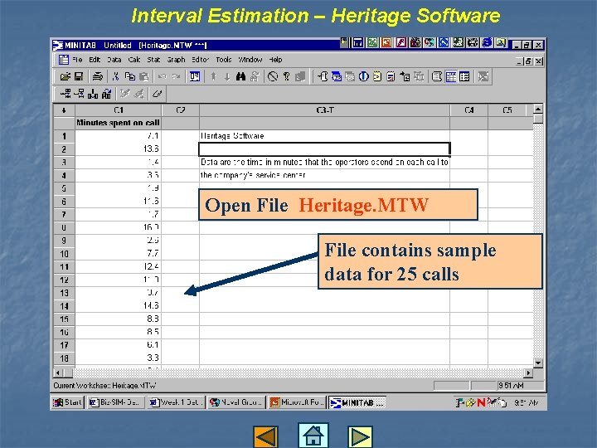Show the History folder yellow icon

click(377, 76)
